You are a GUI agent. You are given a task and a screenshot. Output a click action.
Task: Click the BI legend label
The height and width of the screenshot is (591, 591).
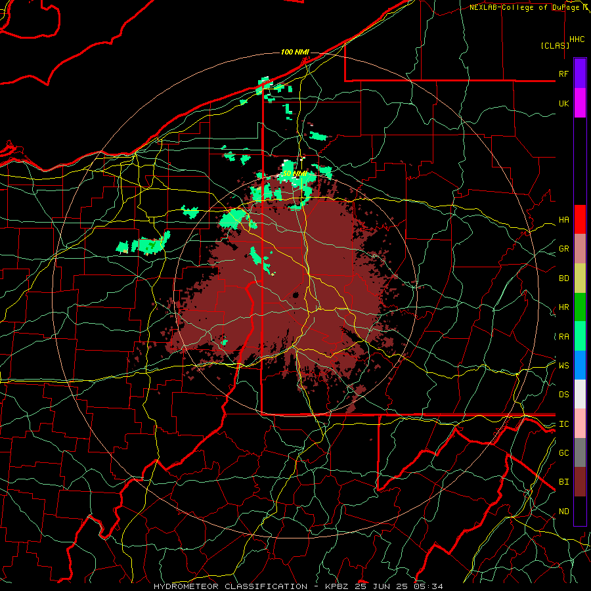pyautogui.click(x=564, y=482)
